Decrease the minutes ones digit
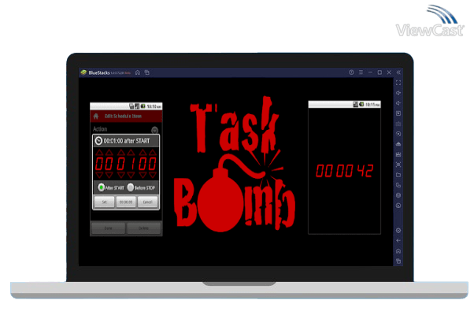Screen dimensions: 474x326 click(131, 175)
